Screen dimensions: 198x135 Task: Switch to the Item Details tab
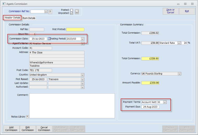pyautogui.click(x=29, y=18)
